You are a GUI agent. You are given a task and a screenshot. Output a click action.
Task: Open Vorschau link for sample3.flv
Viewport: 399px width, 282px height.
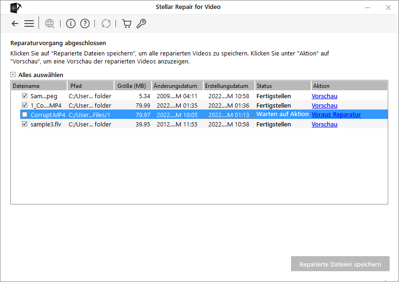click(324, 124)
